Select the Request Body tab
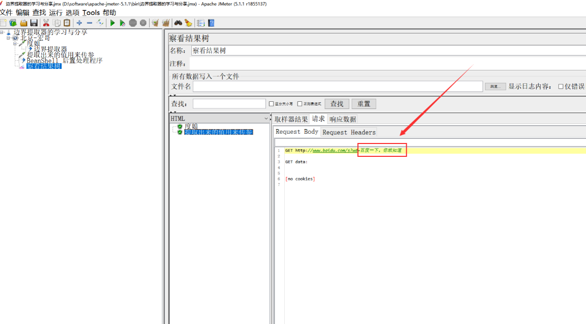 pos(297,132)
